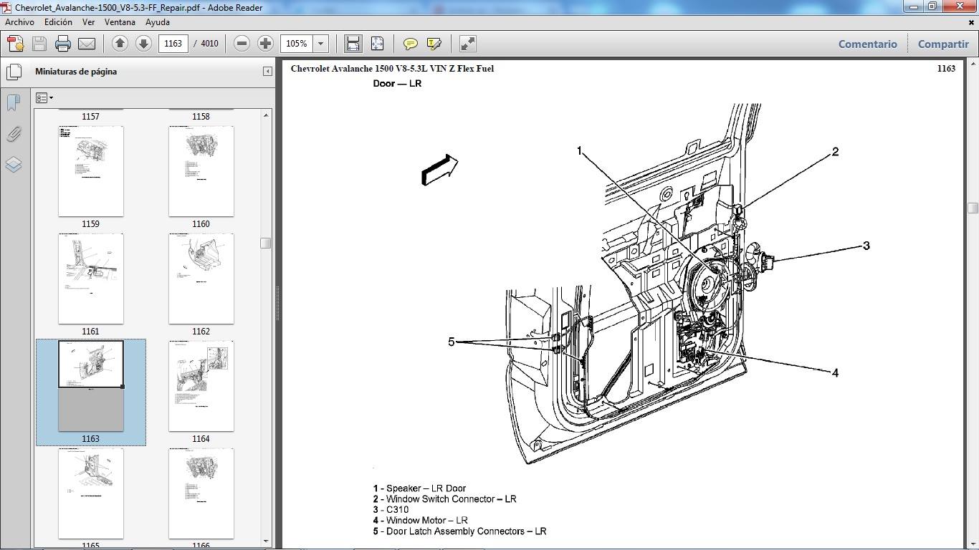979x550 pixels.
Task: Click the document vertical scrollbar handle
Action: pyautogui.click(x=973, y=208)
